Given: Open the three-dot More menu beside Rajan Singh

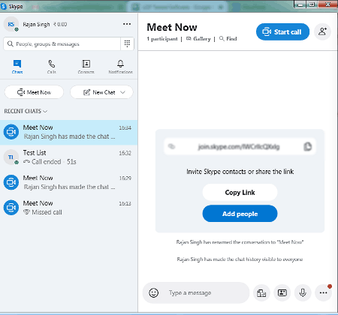Looking at the screenshot, I should pyautogui.click(x=127, y=24).
